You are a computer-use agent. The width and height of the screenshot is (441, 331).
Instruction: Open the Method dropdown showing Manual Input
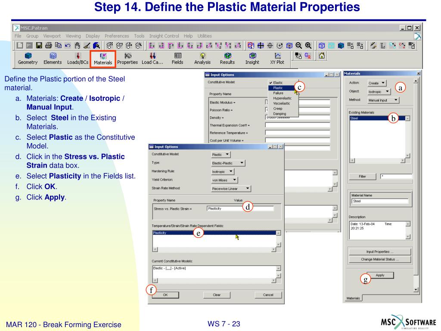[x=383, y=100]
